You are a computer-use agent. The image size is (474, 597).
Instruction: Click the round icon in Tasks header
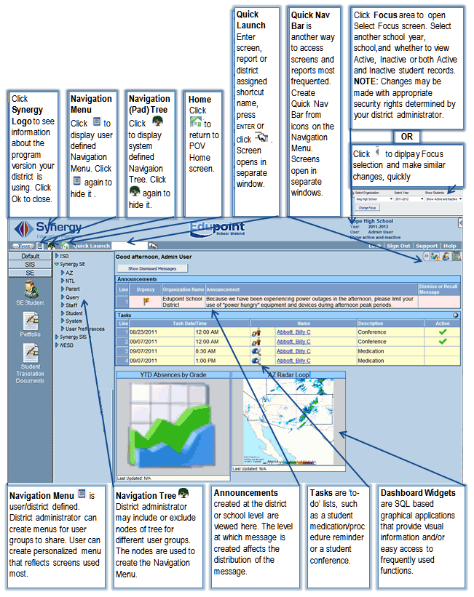click(455, 316)
